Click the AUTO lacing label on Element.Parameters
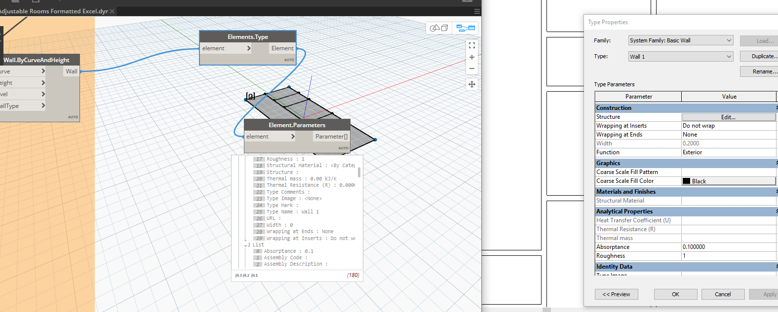The height and width of the screenshot is (312, 778). pyautogui.click(x=344, y=148)
